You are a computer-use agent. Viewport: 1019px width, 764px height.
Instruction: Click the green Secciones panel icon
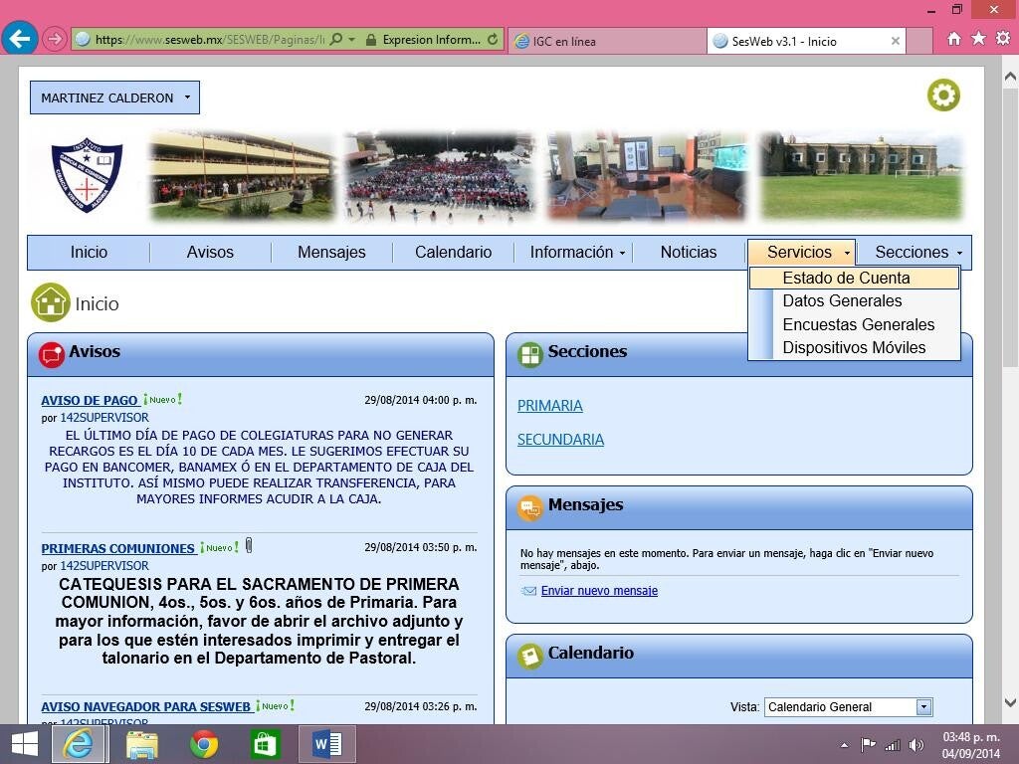pyautogui.click(x=530, y=353)
